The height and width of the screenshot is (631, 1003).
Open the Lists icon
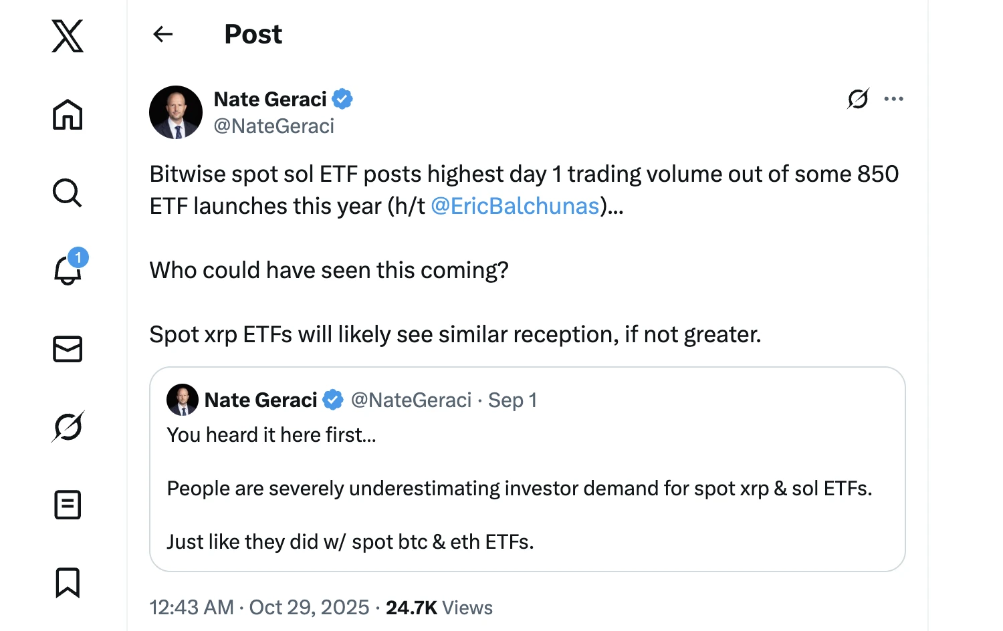pos(67,505)
